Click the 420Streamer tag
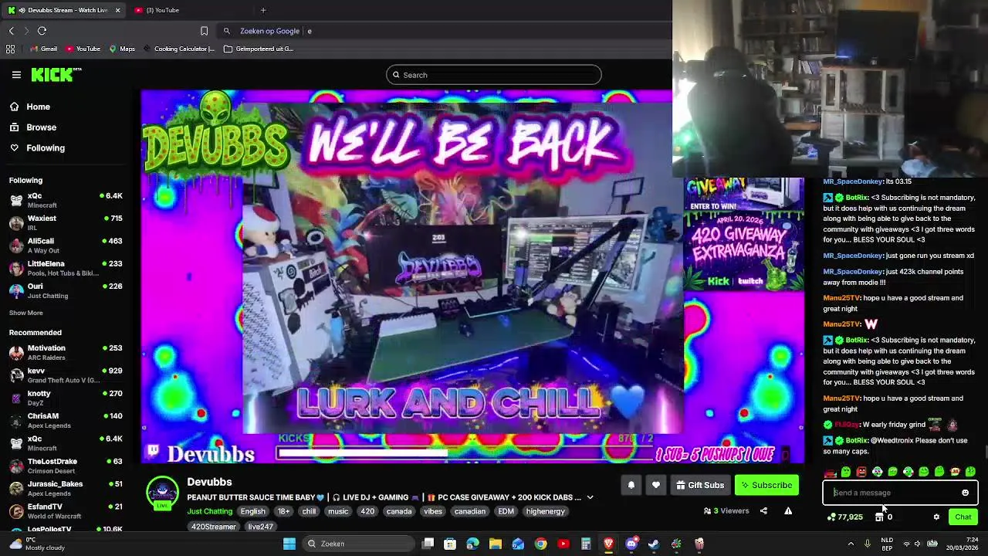The width and height of the screenshot is (988, 556). [214, 527]
